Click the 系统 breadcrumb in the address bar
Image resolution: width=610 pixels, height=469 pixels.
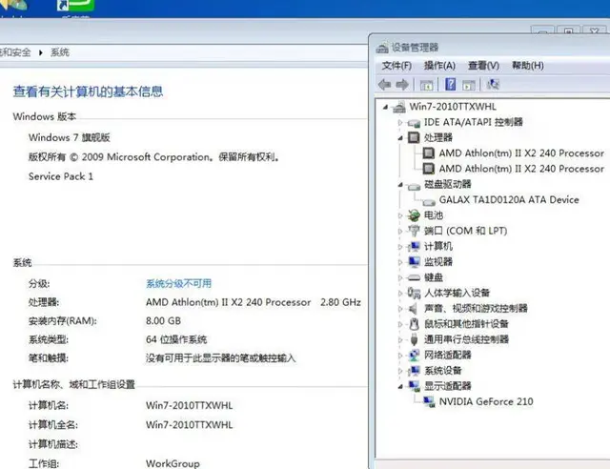(x=60, y=52)
